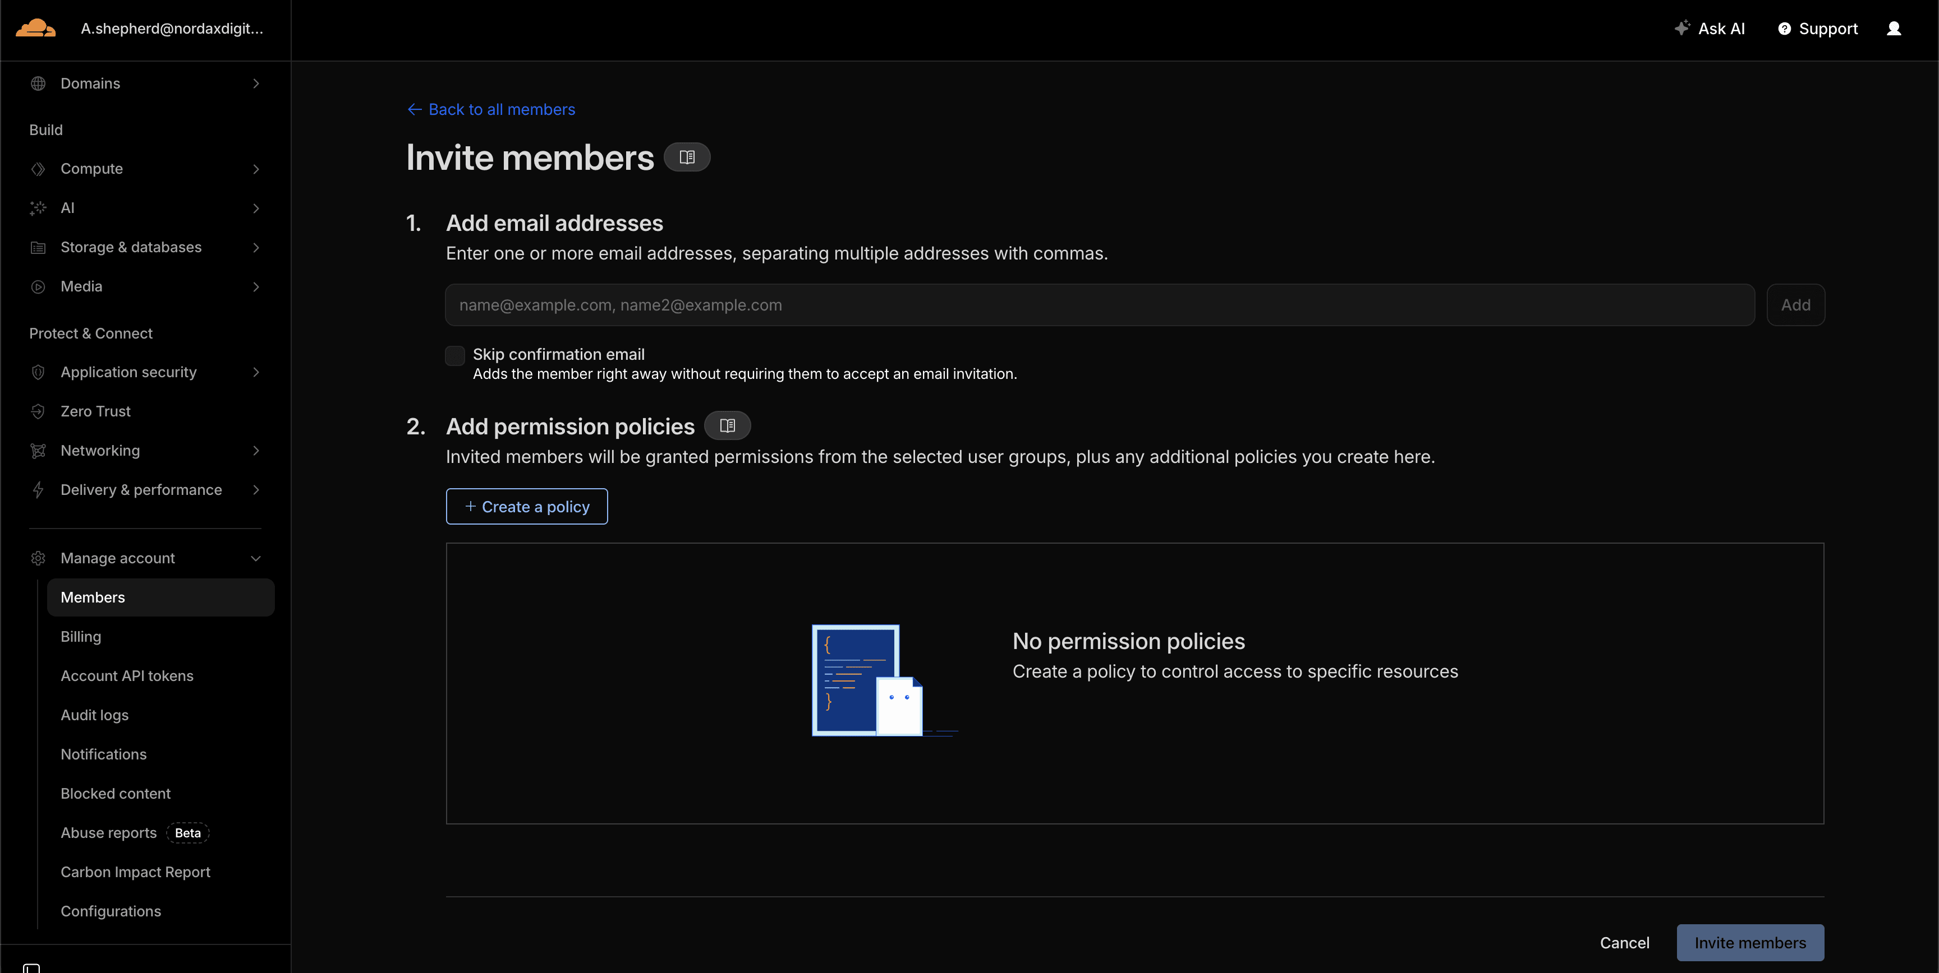Click Create a policy
The width and height of the screenshot is (1939, 973).
pyautogui.click(x=526, y=506)
